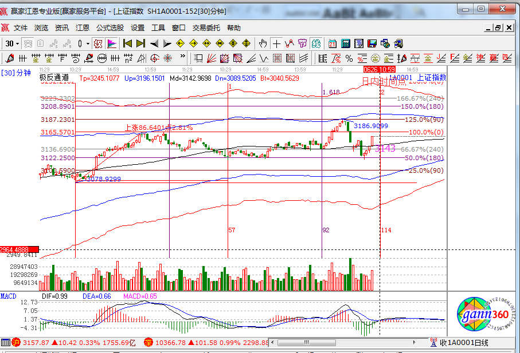Open the 浏览 menu

pos(41,28)
